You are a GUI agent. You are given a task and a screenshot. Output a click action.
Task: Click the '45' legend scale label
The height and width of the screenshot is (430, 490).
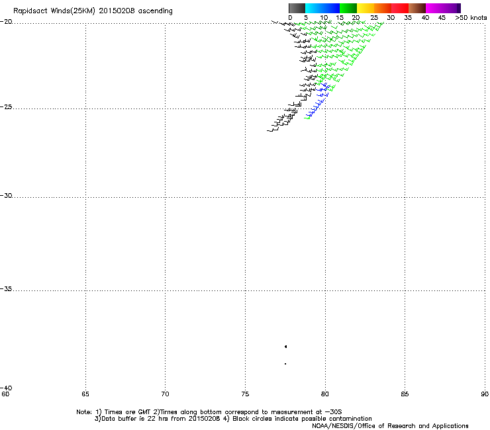click(442, 18)
